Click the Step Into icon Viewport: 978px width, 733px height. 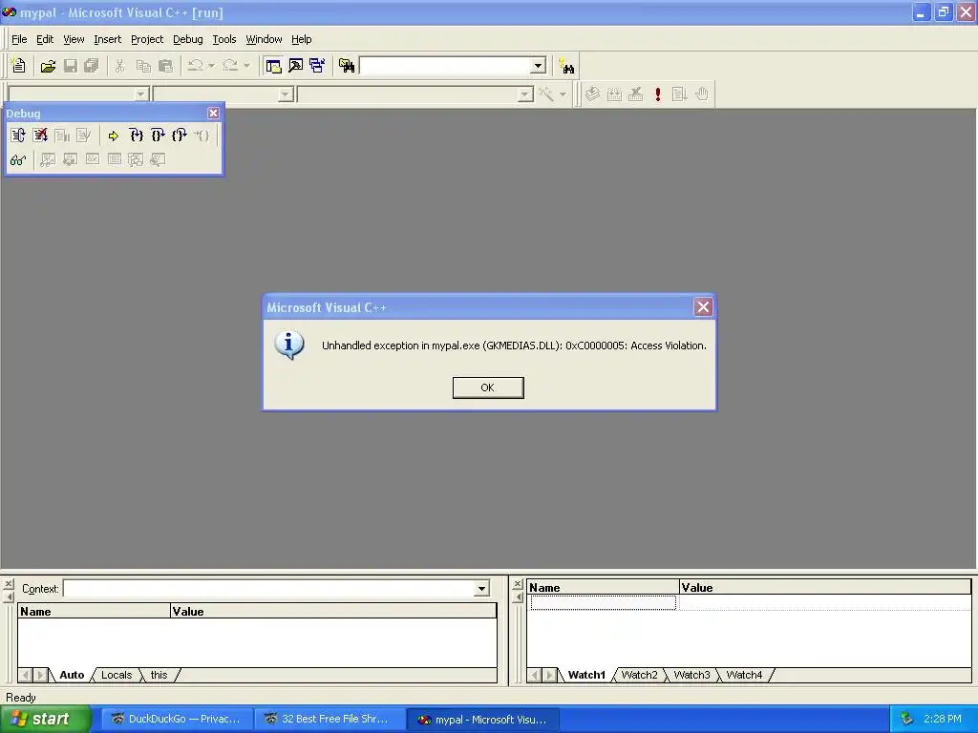coord(136,136)
